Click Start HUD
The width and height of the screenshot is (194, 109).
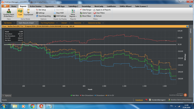tap(59, 10)
